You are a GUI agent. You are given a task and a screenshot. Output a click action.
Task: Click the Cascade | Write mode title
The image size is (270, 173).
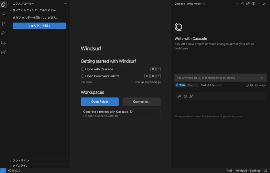(190, 4)
